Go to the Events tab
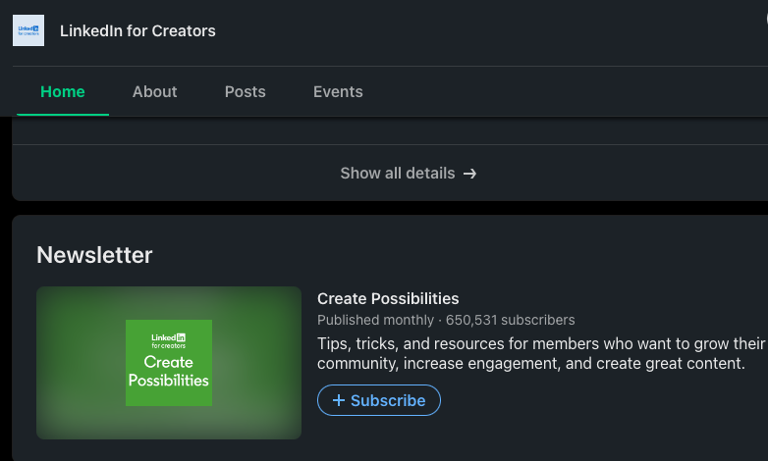 pos(338,91)
